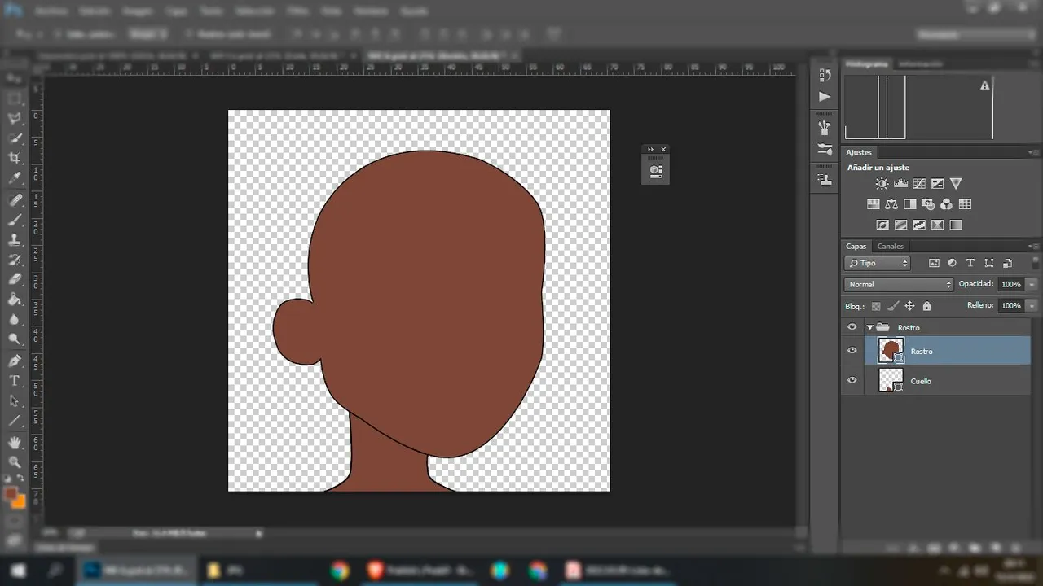Viewport: 1043px width, 586px height.
Task: Add a Brightness/Contrast adjustment
Action: [x=882, y=184]
